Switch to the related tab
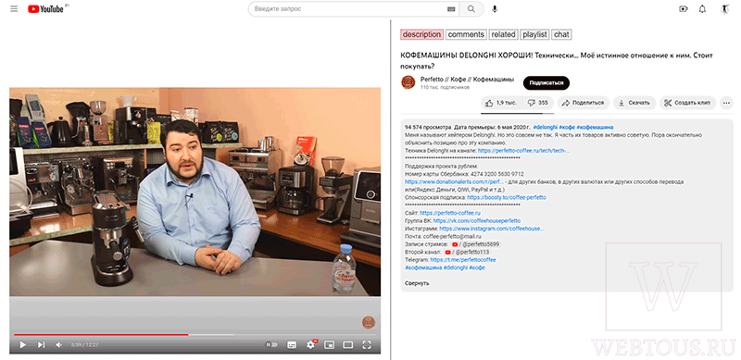741x360 pixels. (x=503, y=34)
